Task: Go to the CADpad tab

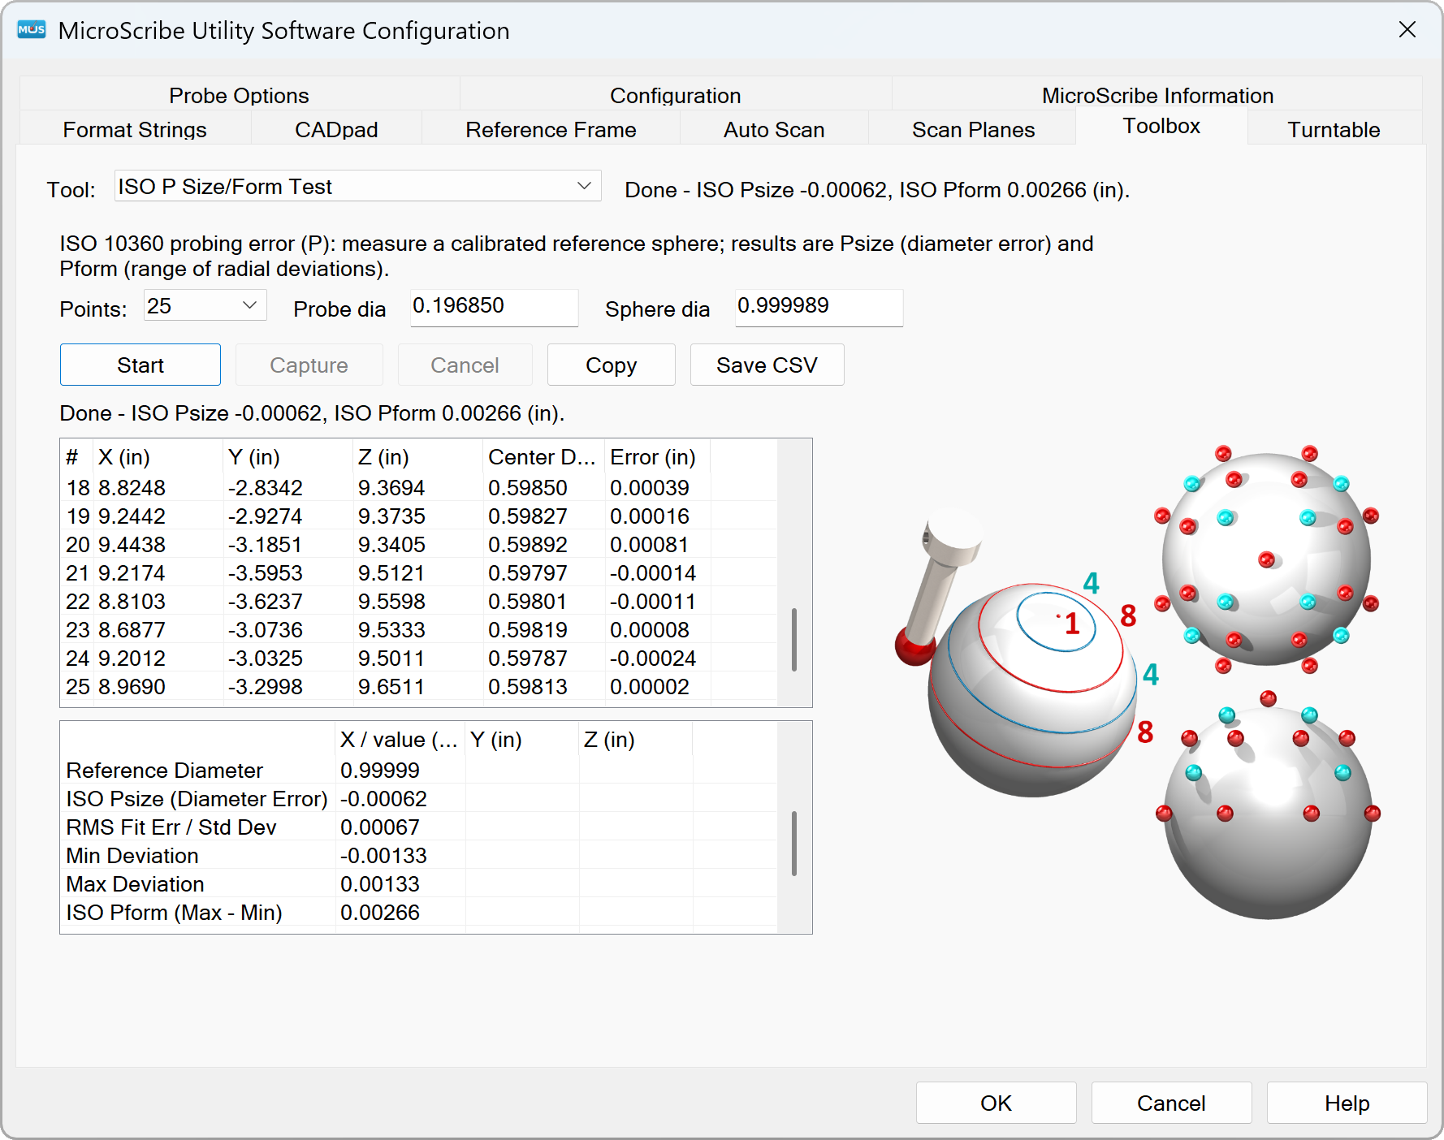Action: (x=336, y=129)
